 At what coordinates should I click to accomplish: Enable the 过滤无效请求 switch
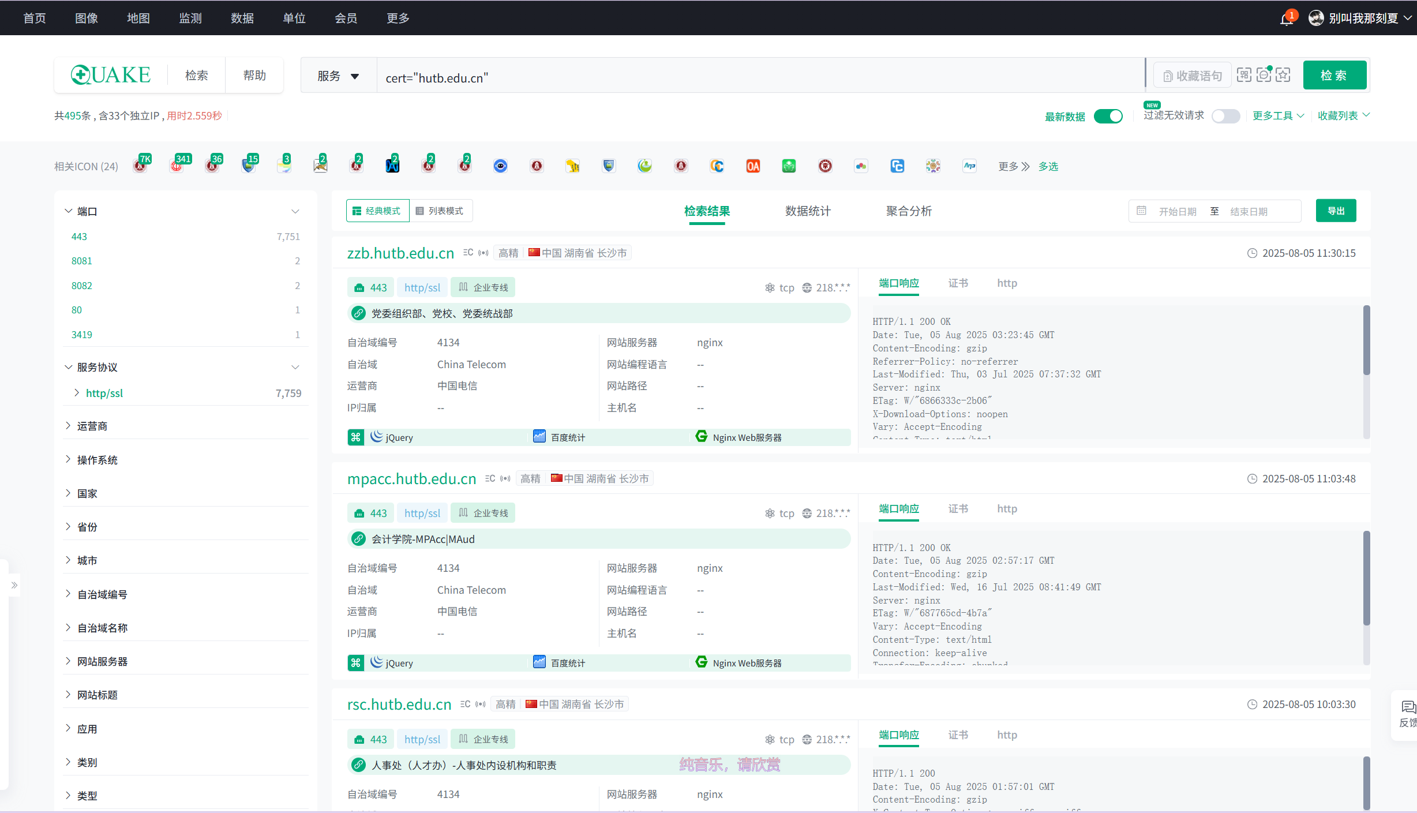(x=1225, y=116)
